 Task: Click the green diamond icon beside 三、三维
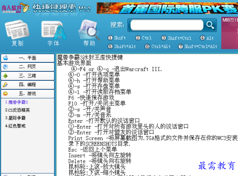[6, 76]
